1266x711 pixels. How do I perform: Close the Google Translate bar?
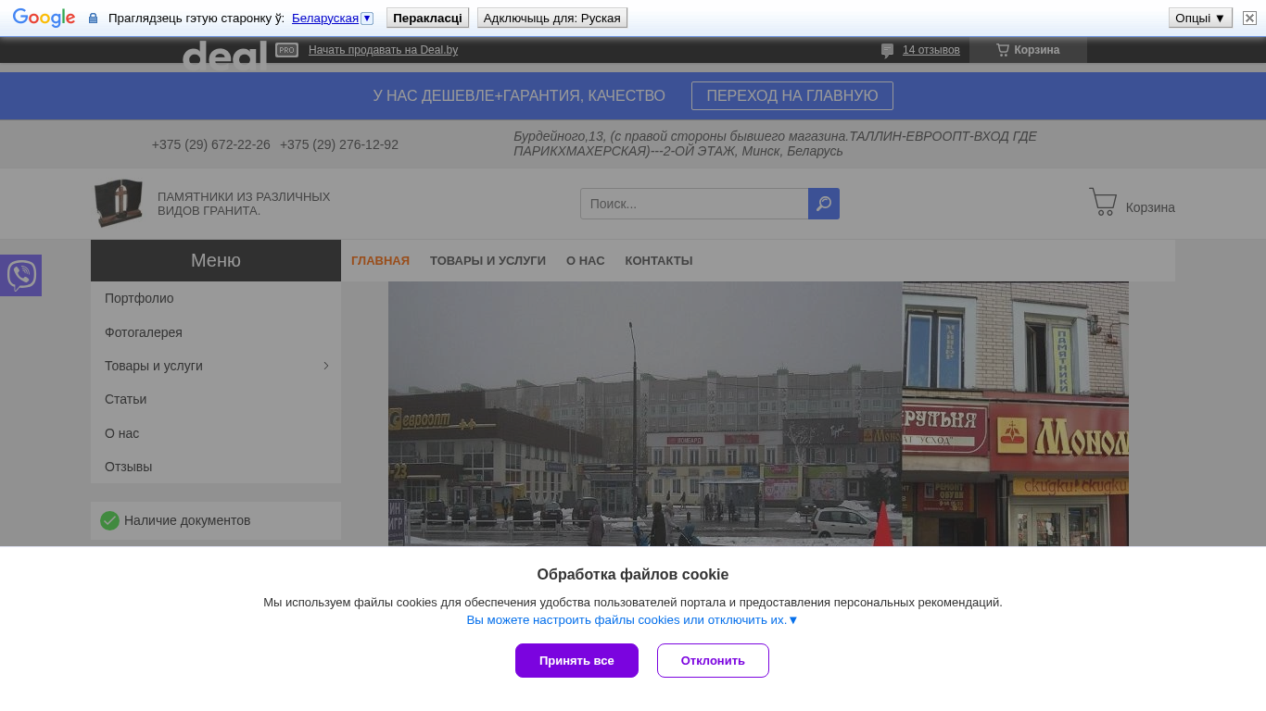(x=1249, y=18)
